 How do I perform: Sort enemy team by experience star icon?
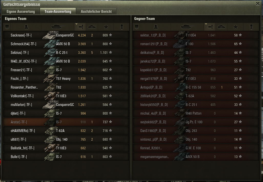click(236, 27)
